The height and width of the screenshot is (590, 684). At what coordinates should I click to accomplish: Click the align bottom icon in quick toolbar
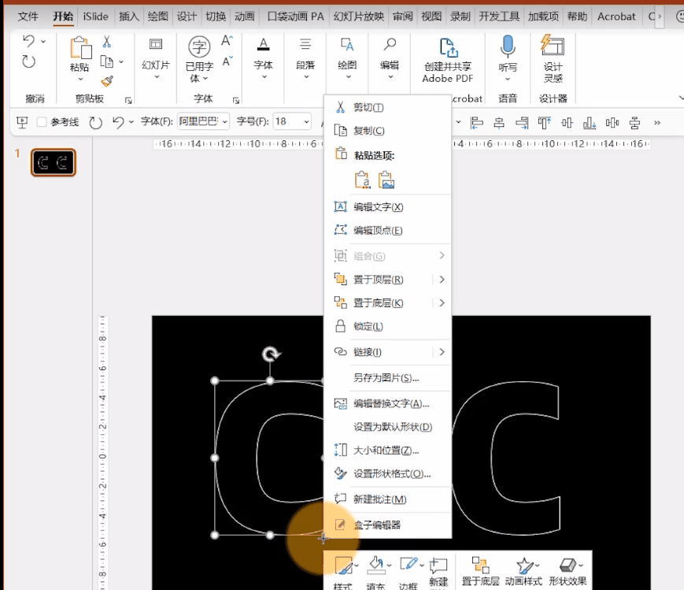point(590,123)
